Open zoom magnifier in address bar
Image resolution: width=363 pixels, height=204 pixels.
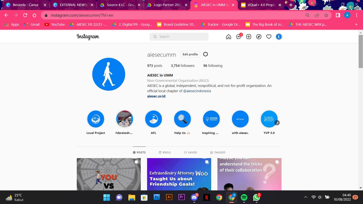click(307, 15)
